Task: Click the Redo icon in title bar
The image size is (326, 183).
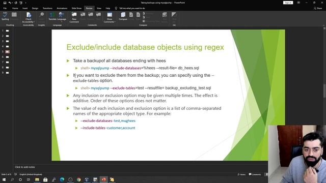Action: pyautogui.click(x=16, y=3)
